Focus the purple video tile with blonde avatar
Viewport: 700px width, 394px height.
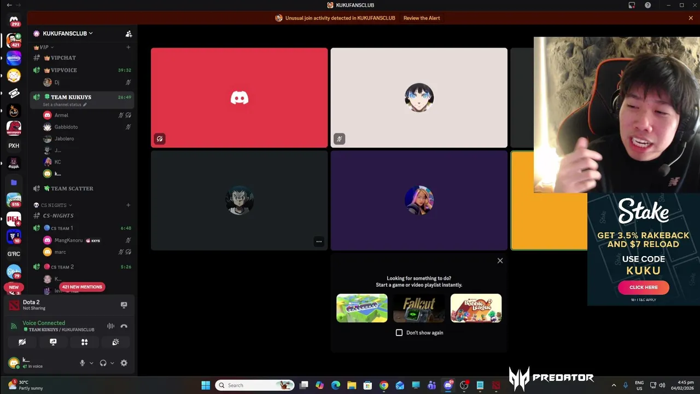pos(419,200)
